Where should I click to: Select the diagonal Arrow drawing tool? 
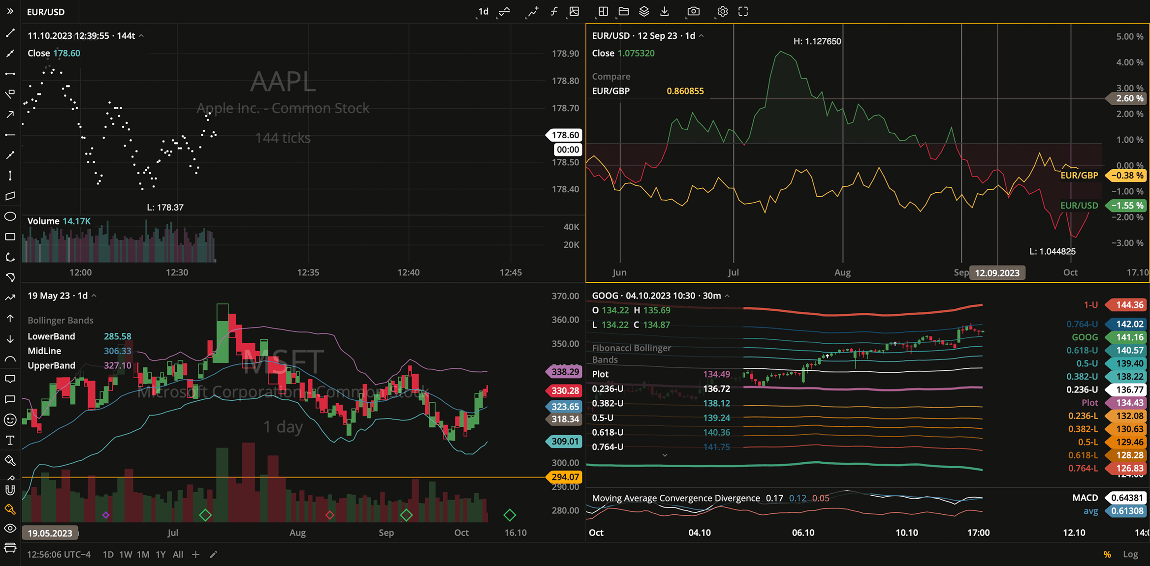click(10, 115)
